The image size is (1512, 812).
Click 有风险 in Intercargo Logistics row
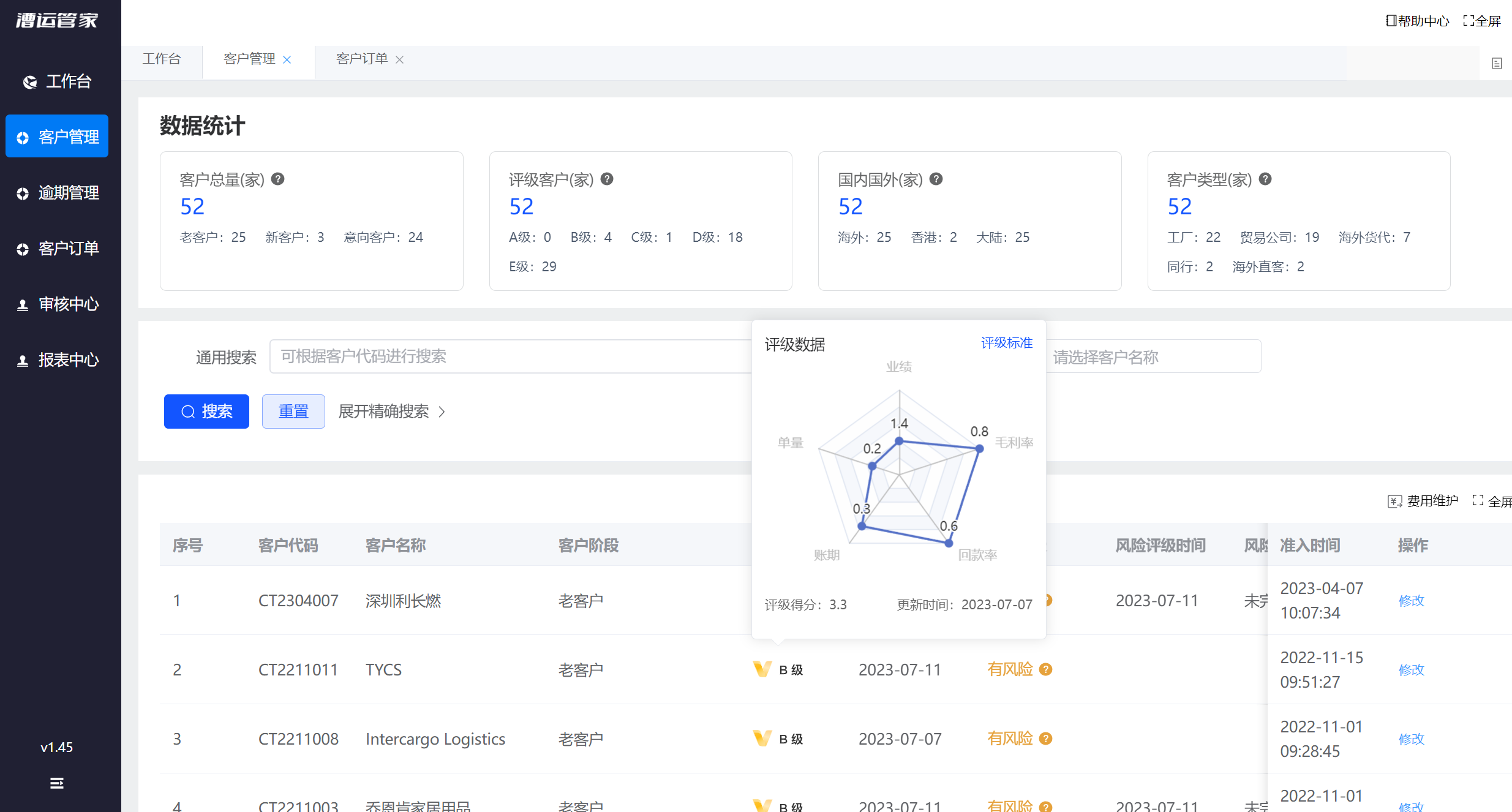pyautogui.click(x=1010, y=739)
